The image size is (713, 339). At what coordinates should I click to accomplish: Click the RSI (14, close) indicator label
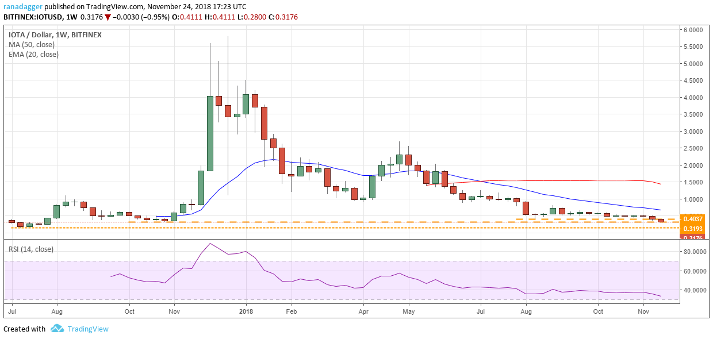coord(31,249)
